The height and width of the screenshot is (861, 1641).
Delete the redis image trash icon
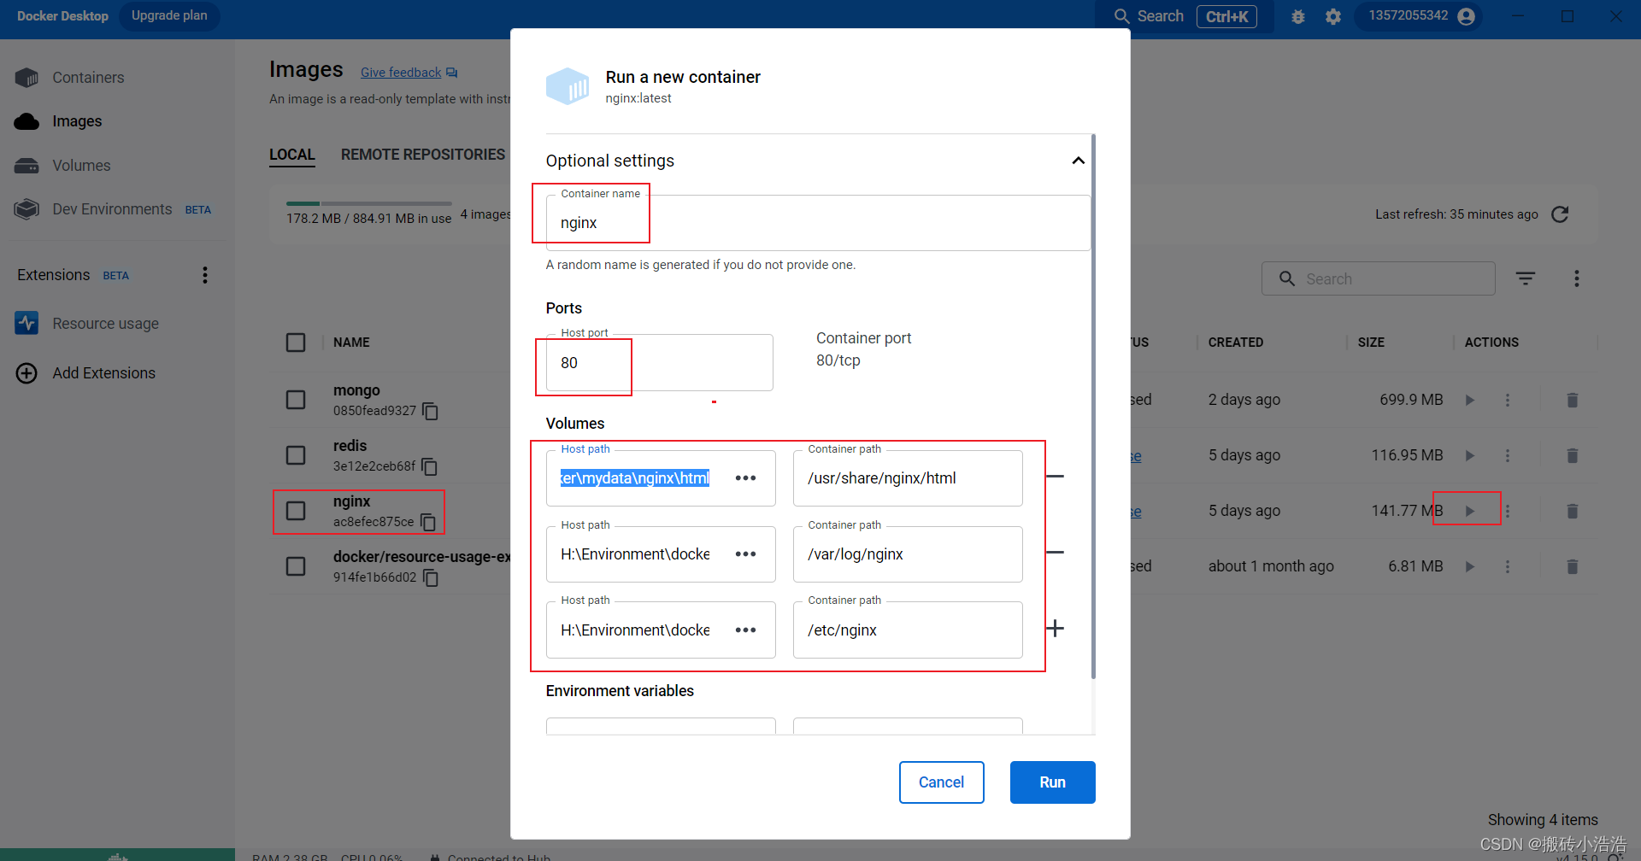pyautogui.click(x=1572, y=455)
